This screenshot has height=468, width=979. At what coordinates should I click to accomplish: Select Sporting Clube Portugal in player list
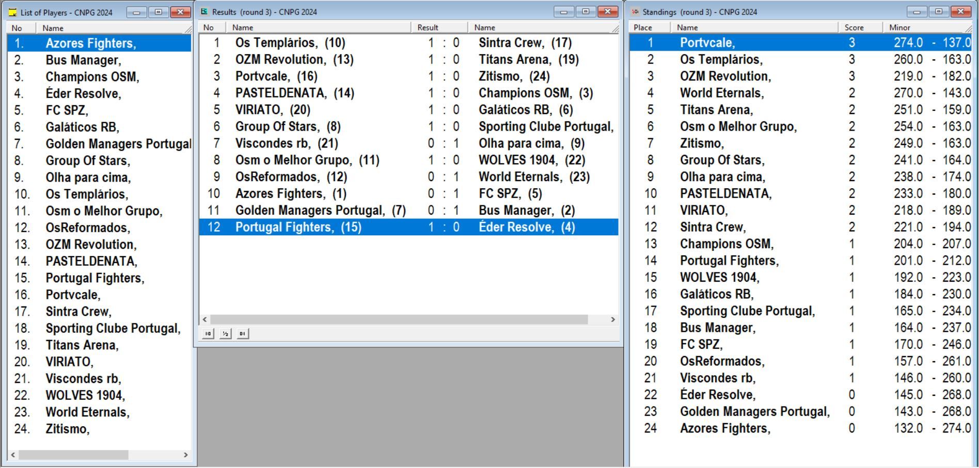99,328
